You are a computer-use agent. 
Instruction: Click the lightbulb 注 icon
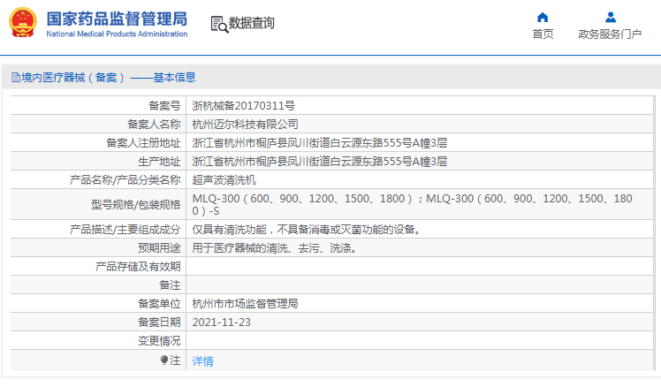click(x=164, y=360)
